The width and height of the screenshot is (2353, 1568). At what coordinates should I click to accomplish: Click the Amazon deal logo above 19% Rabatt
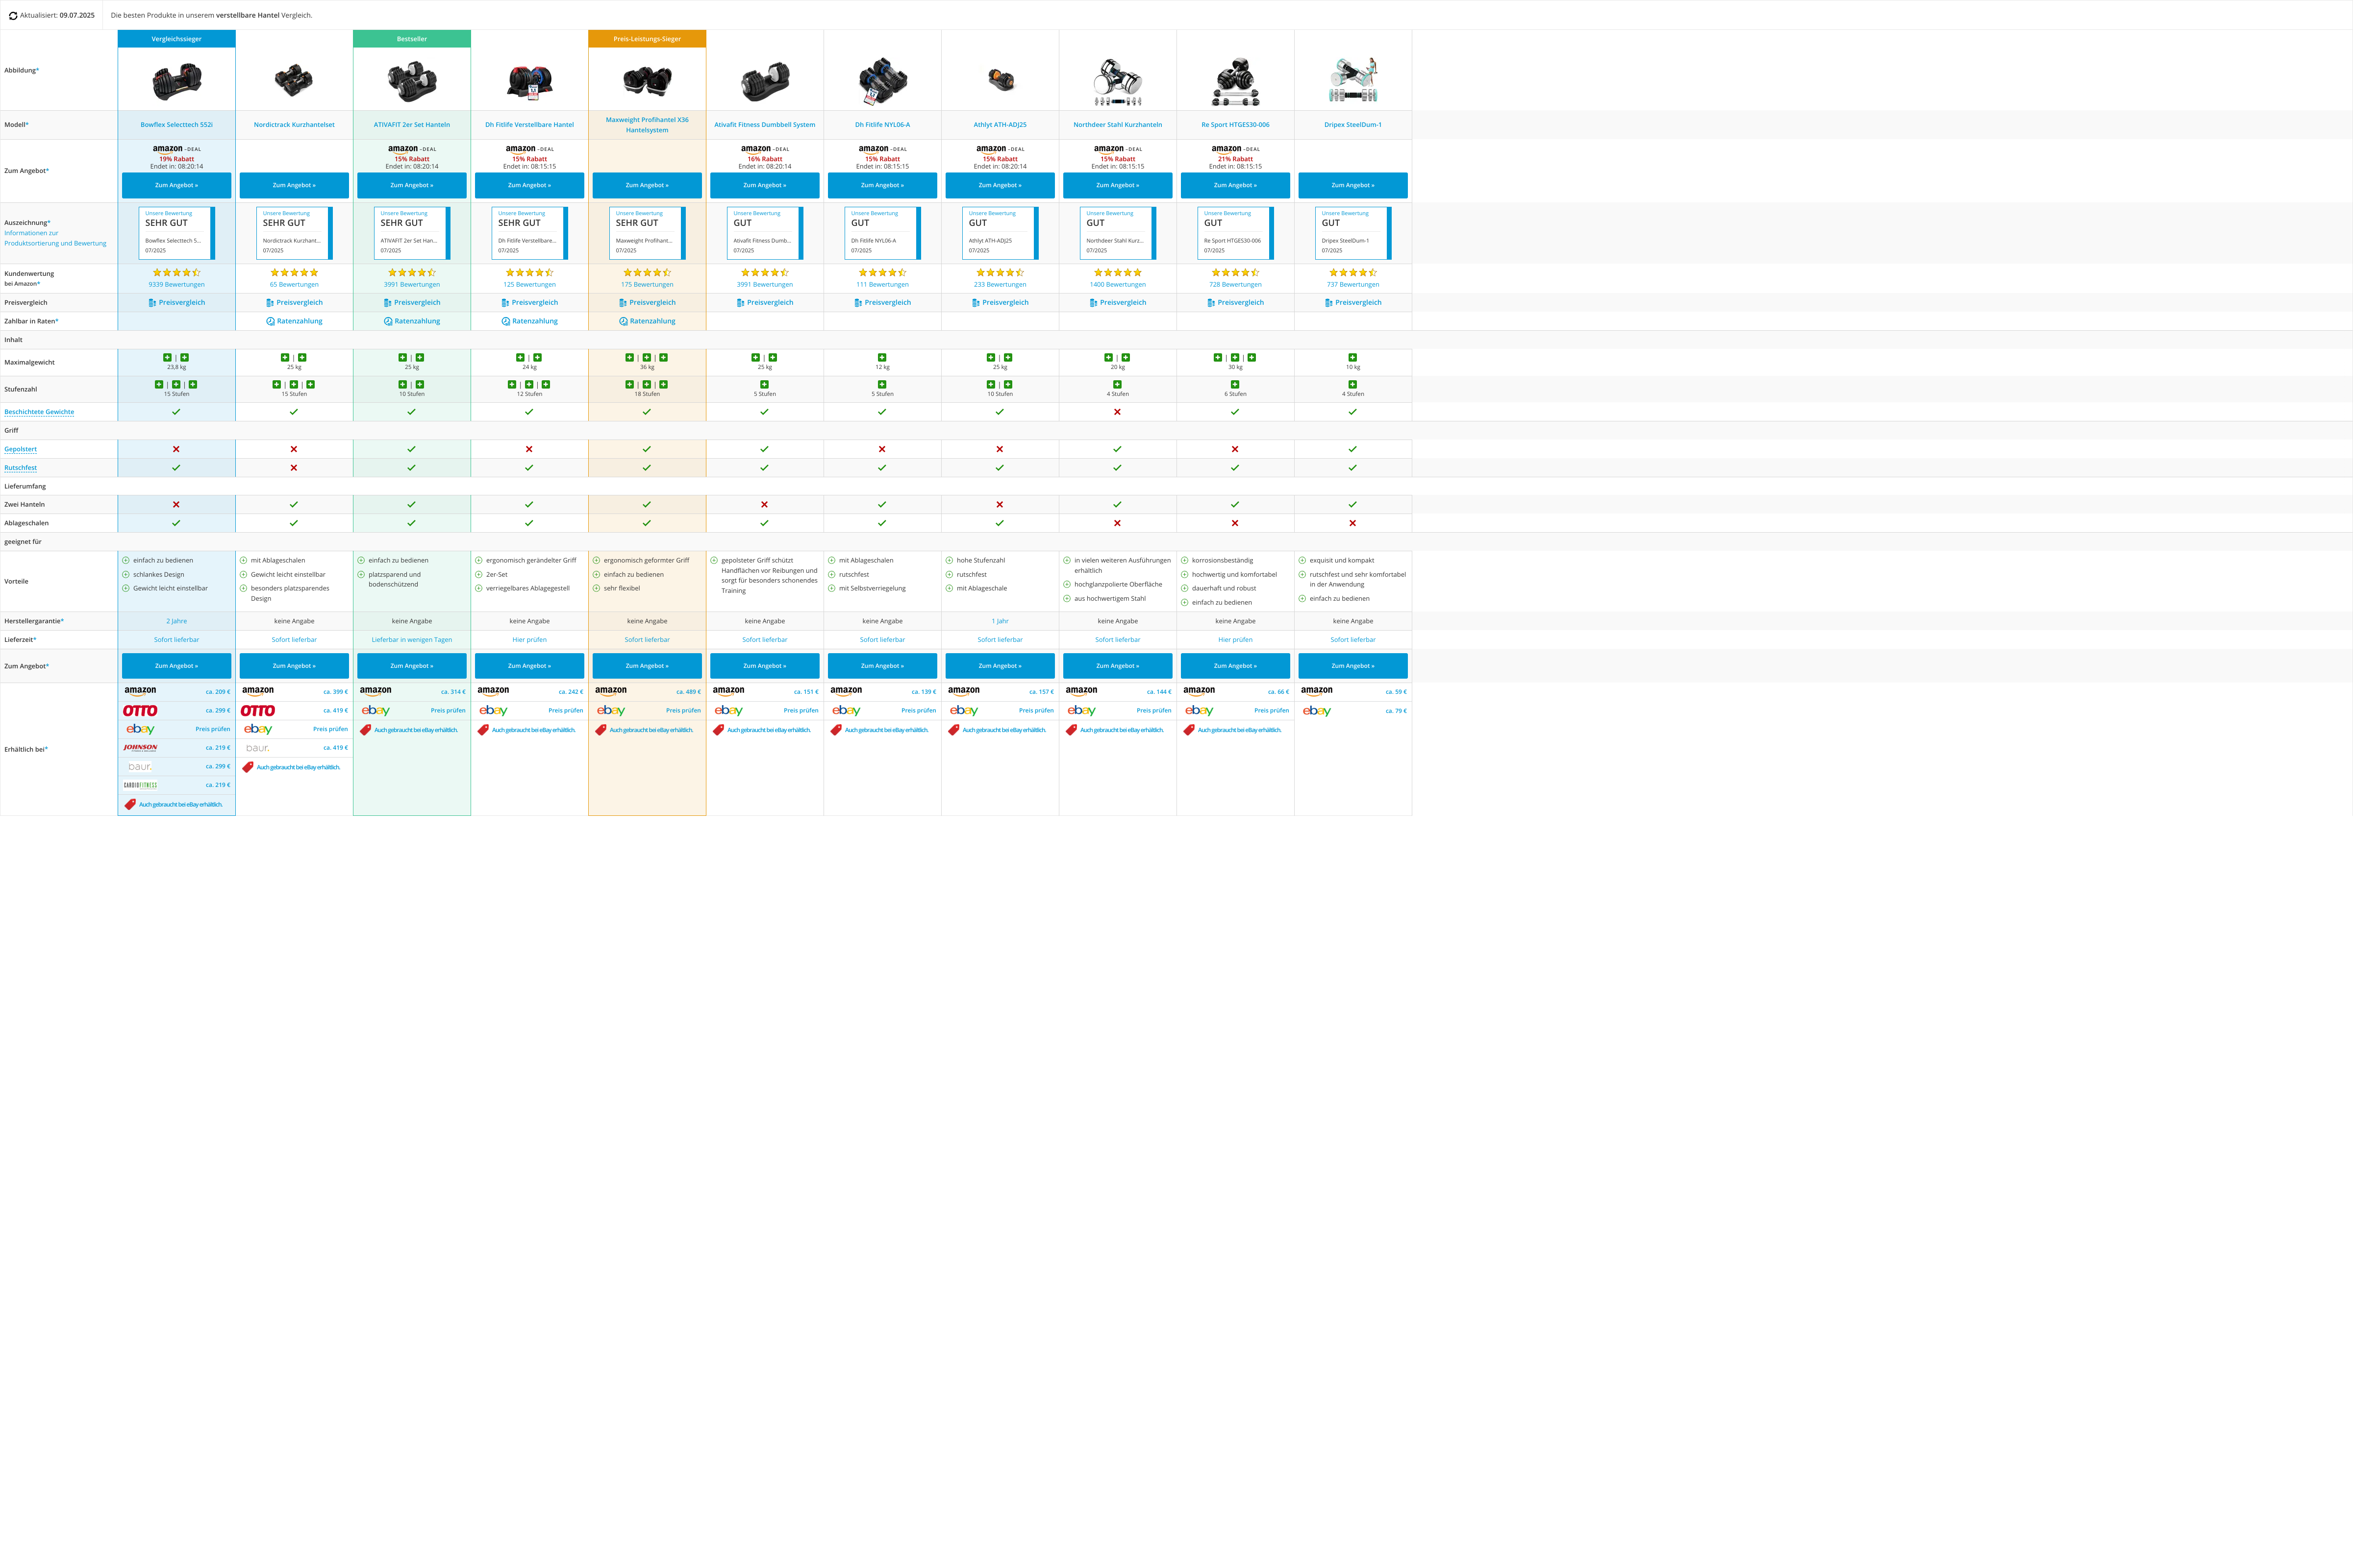tap(176, 149)
